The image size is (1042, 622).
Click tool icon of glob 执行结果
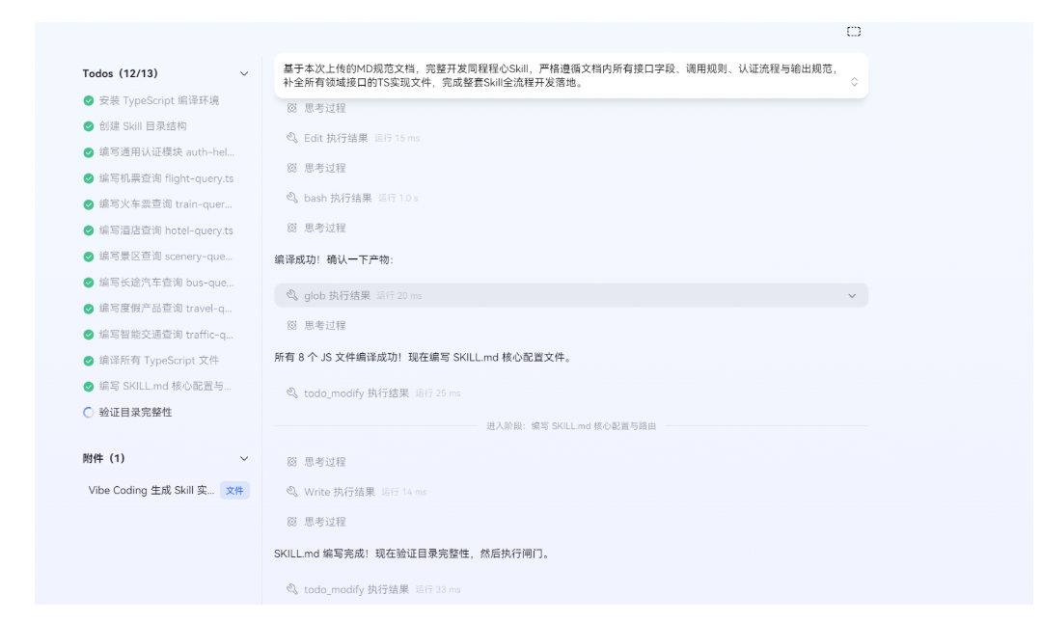point(291,295)
